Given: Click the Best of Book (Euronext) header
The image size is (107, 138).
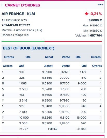Looking at the screenshot, I should (28, 48).
